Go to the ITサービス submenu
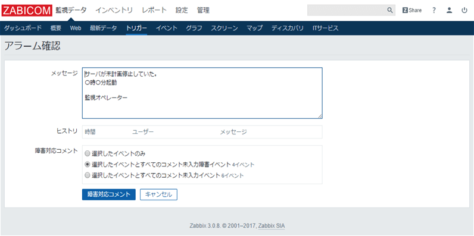Image resolution: width=474 pixels, height=236 pixels. point(326,29)
